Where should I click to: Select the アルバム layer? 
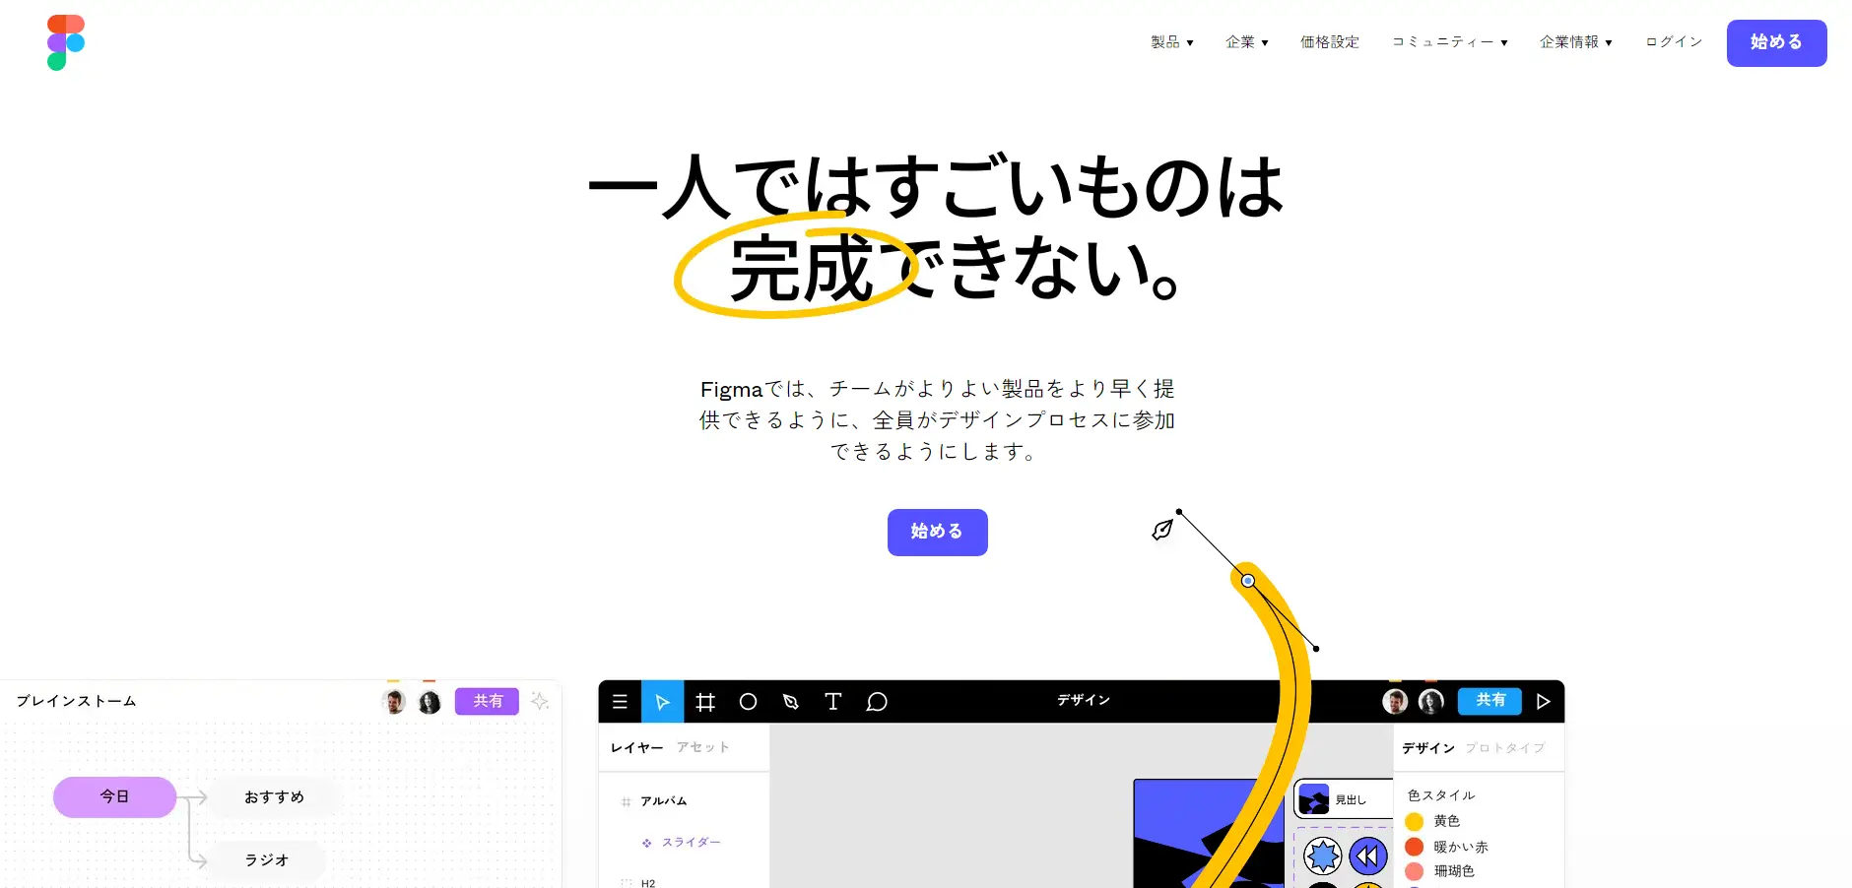pyautogui.click(x=664, y=801)
